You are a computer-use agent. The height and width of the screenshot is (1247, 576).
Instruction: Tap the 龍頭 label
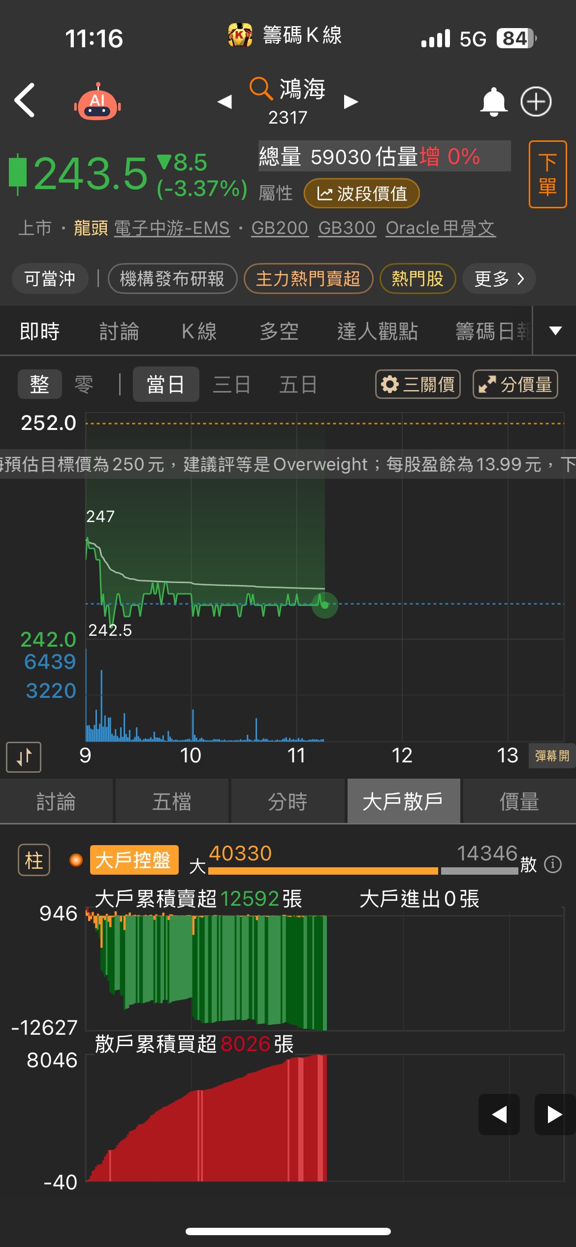pos(91,228)
